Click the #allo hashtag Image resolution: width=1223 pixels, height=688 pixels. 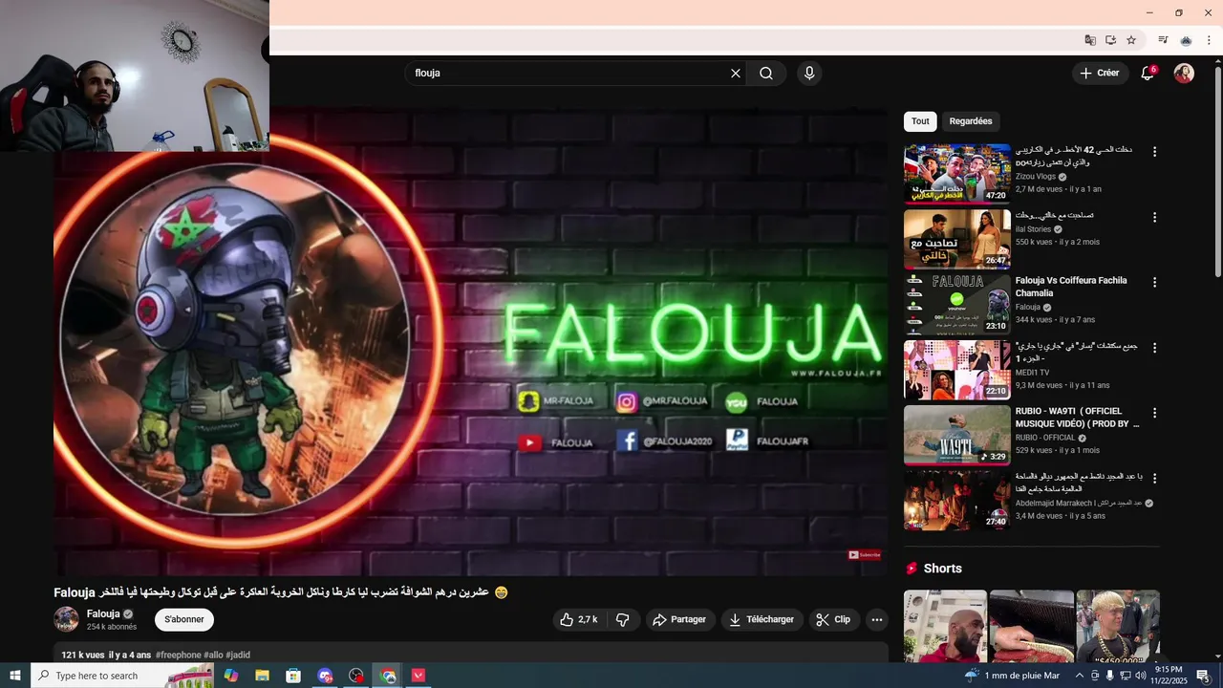point(213,656)
